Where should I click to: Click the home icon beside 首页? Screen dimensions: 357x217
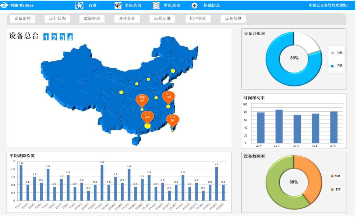pyautogui.click(x=79, y=6)
